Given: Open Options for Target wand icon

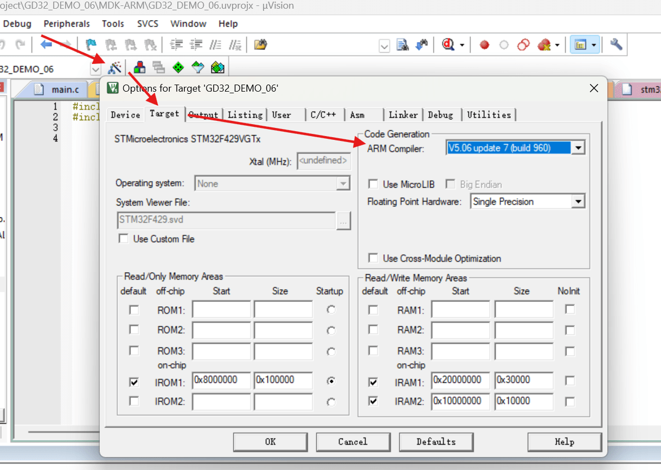Looking at the screenshot, I should pos(114,67).
